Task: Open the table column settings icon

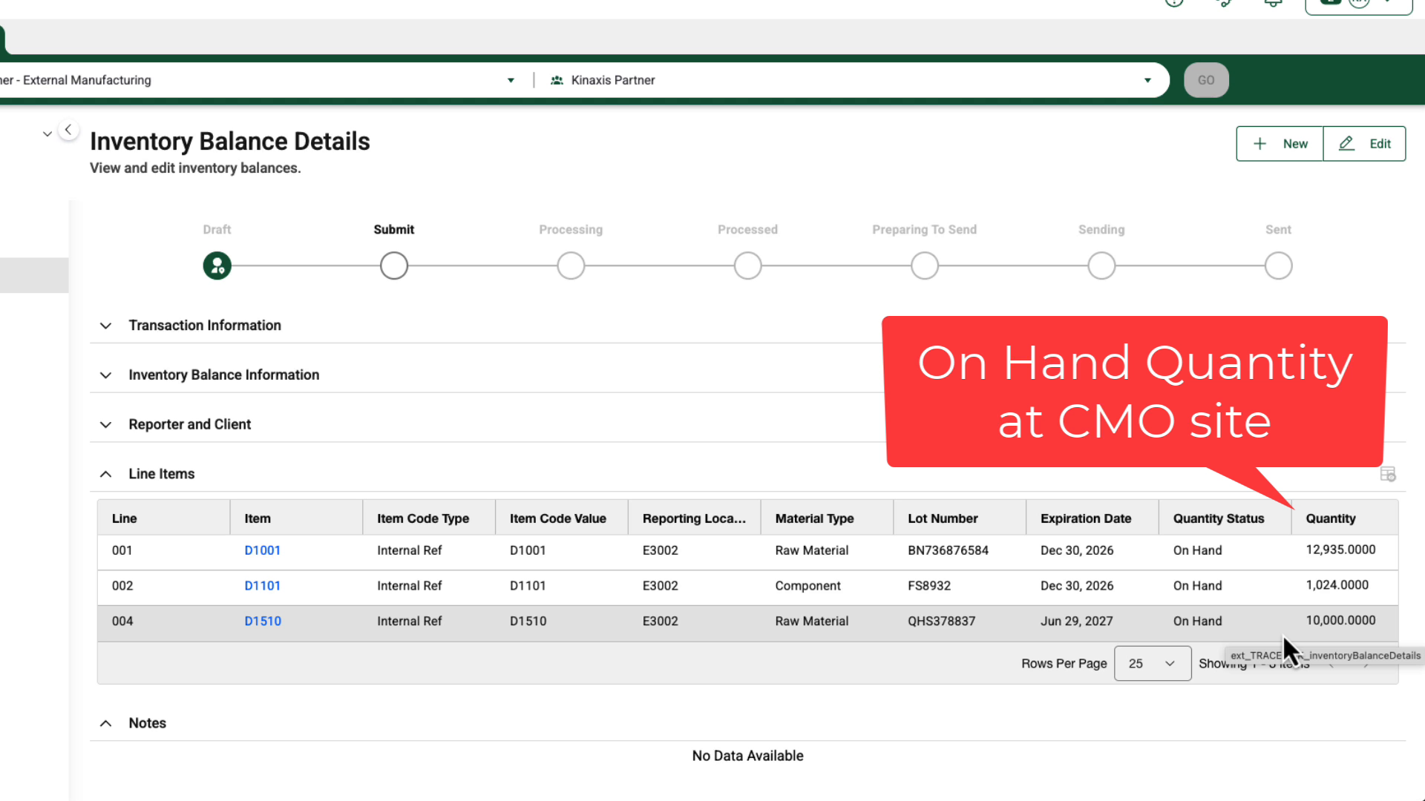Action: [1387, 475]
